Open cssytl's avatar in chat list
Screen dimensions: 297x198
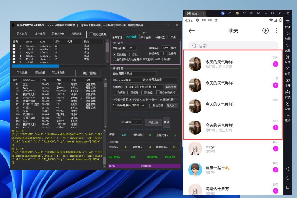pyautogui.click(x=195, y=149)
